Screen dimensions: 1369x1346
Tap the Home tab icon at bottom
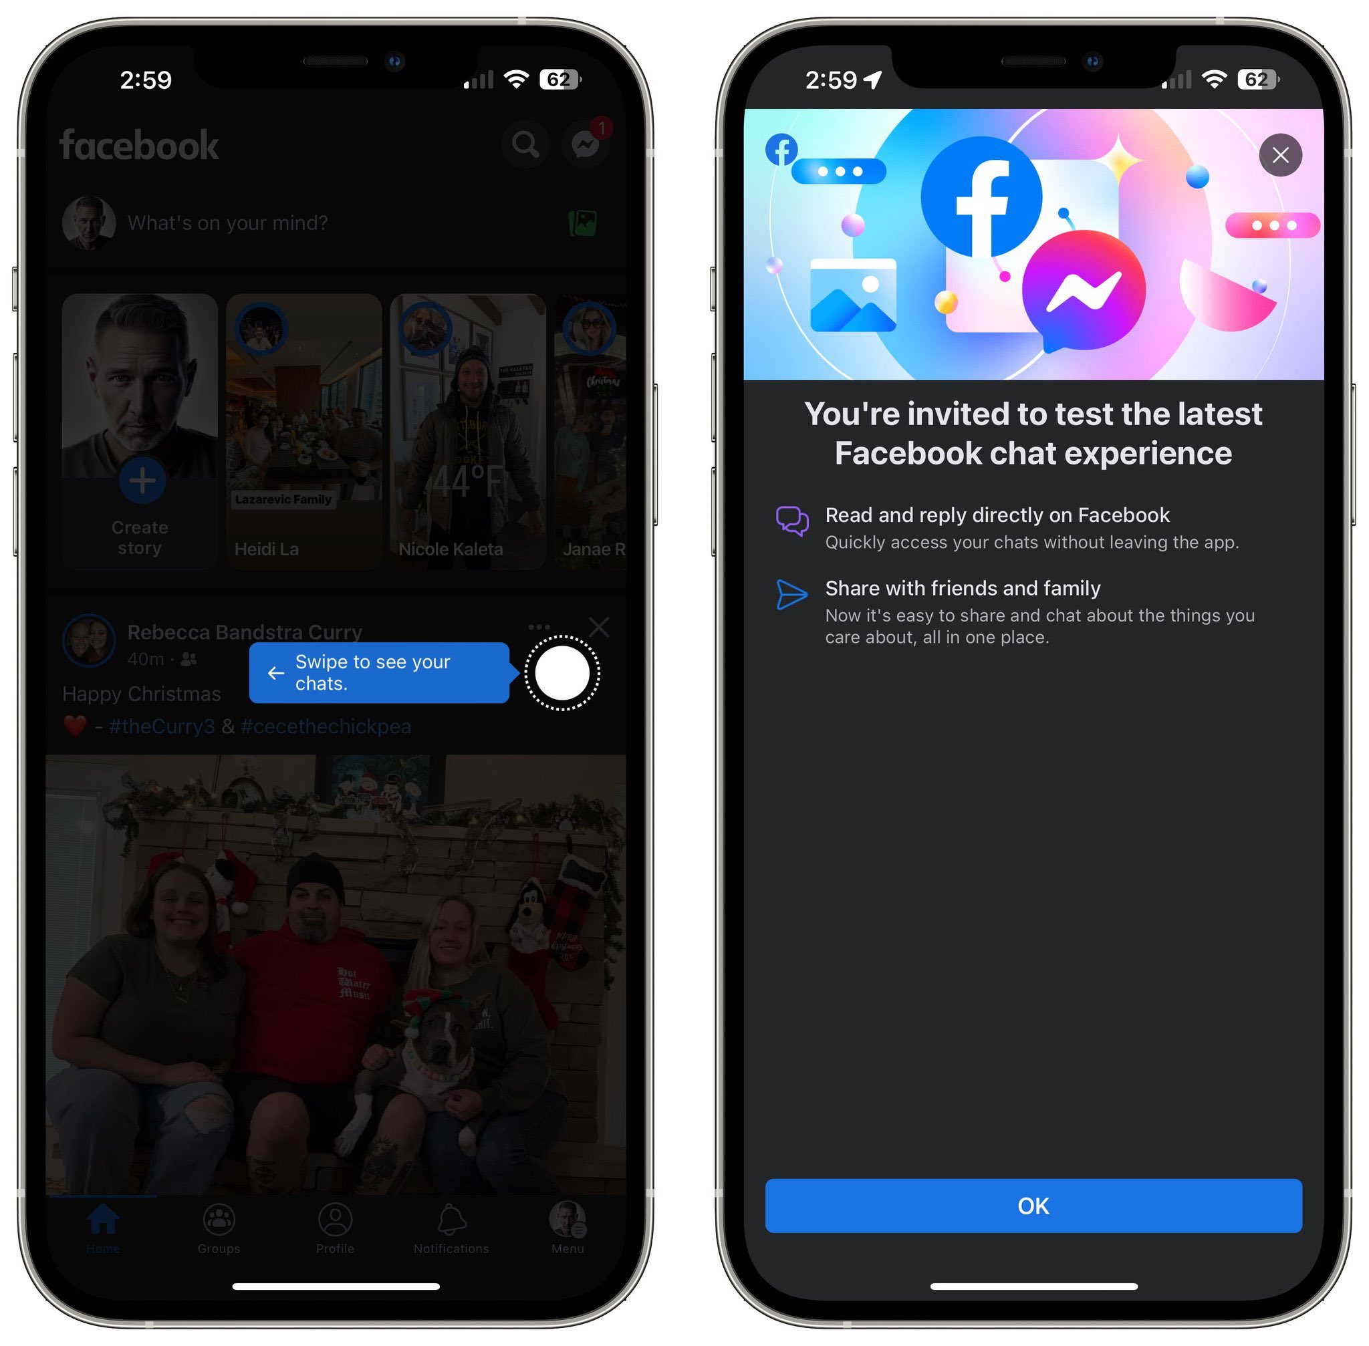[x=101, y=1208]
